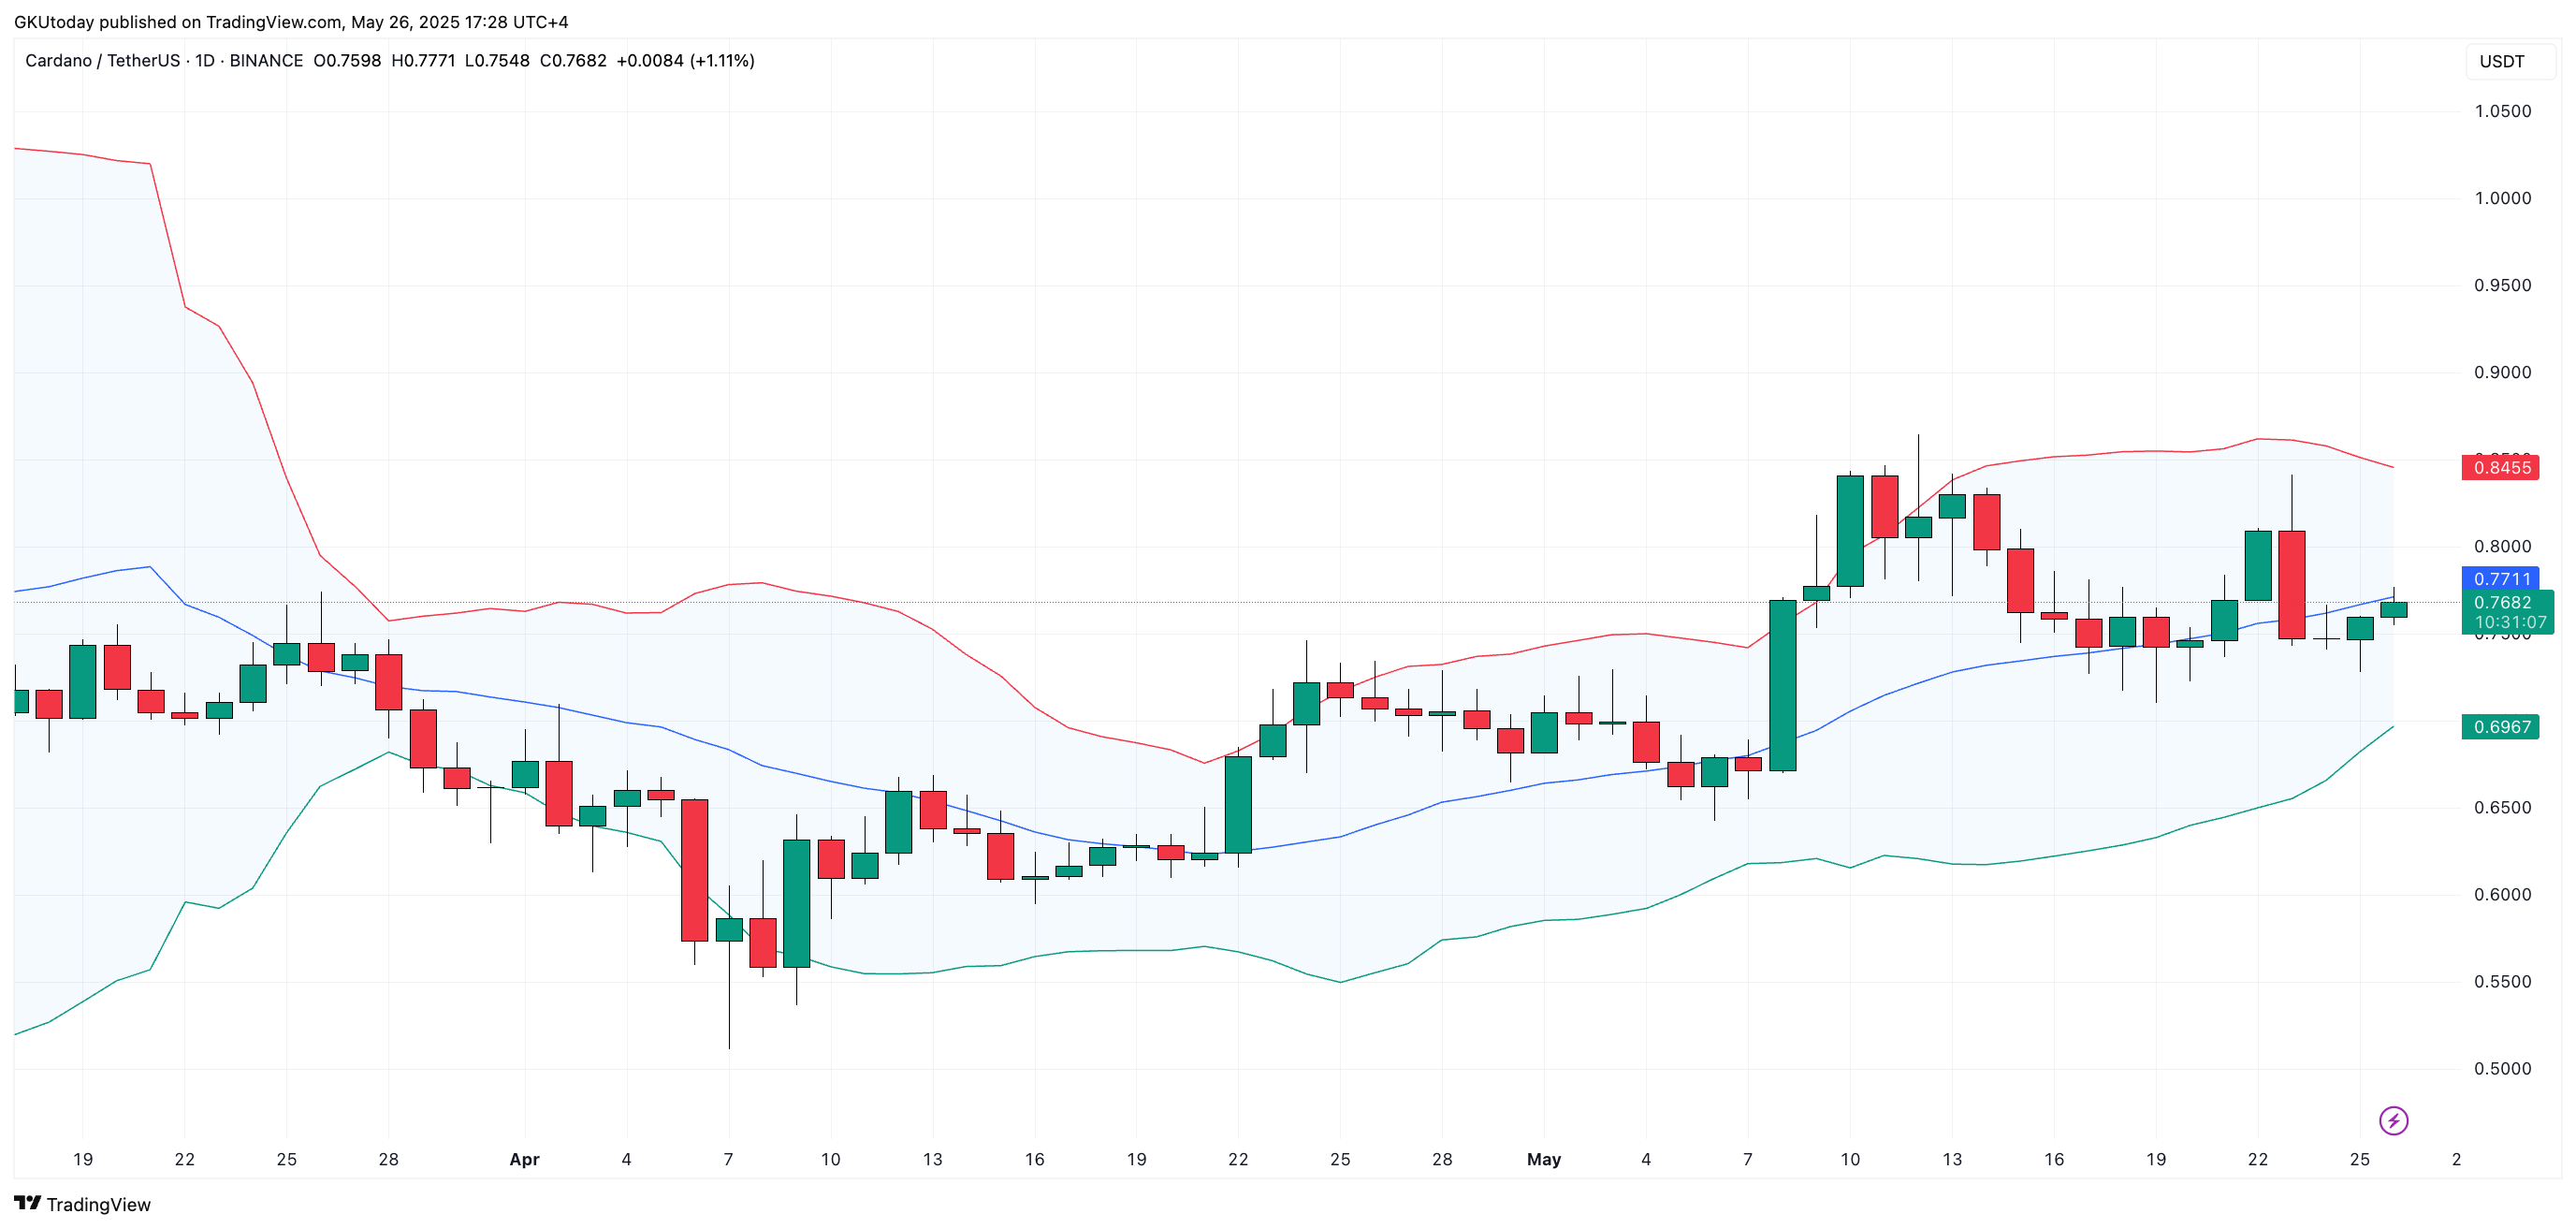Screen dimensions: 2576x1228
Task: Click the 1.0000 price axis level
Action: click(2502, 198)
